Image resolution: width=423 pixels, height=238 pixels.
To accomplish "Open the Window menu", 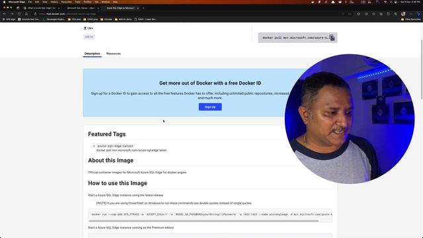I will click(x=106, y=2).
